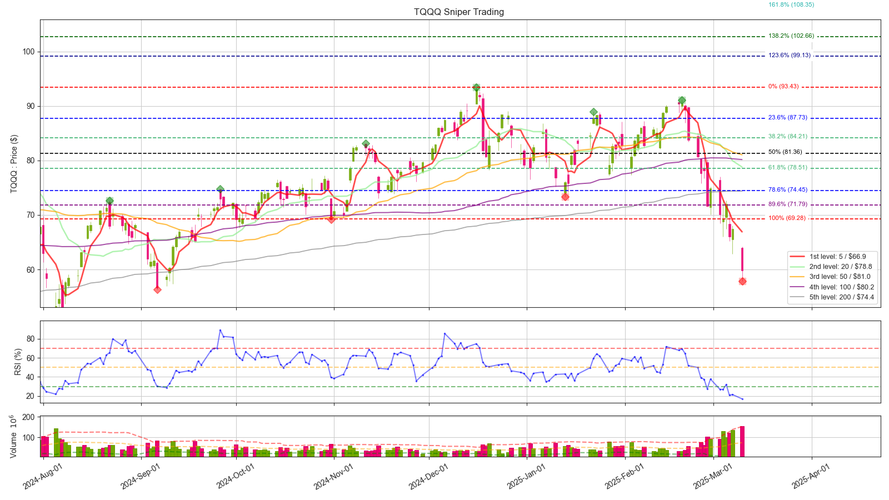The image size is (889, 500).
Task: Click the 0% (93.43) level label
Action: (783, 86)
